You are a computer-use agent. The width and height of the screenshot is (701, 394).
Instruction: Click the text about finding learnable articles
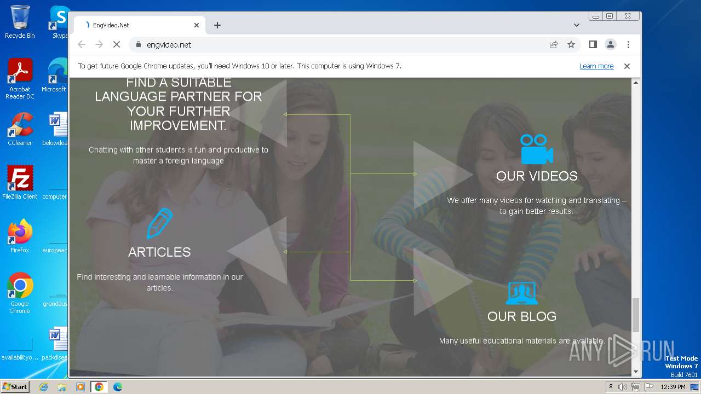coord(159,282)
